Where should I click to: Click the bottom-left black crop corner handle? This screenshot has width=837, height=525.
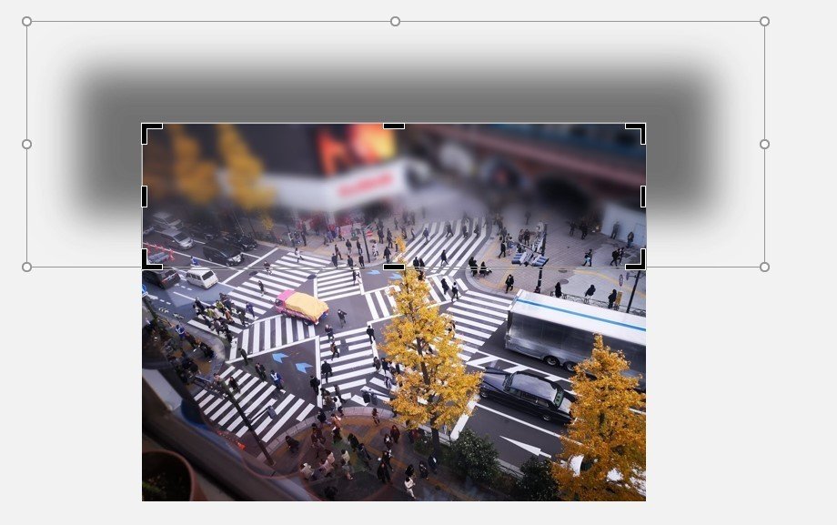[x=150, y=262]
